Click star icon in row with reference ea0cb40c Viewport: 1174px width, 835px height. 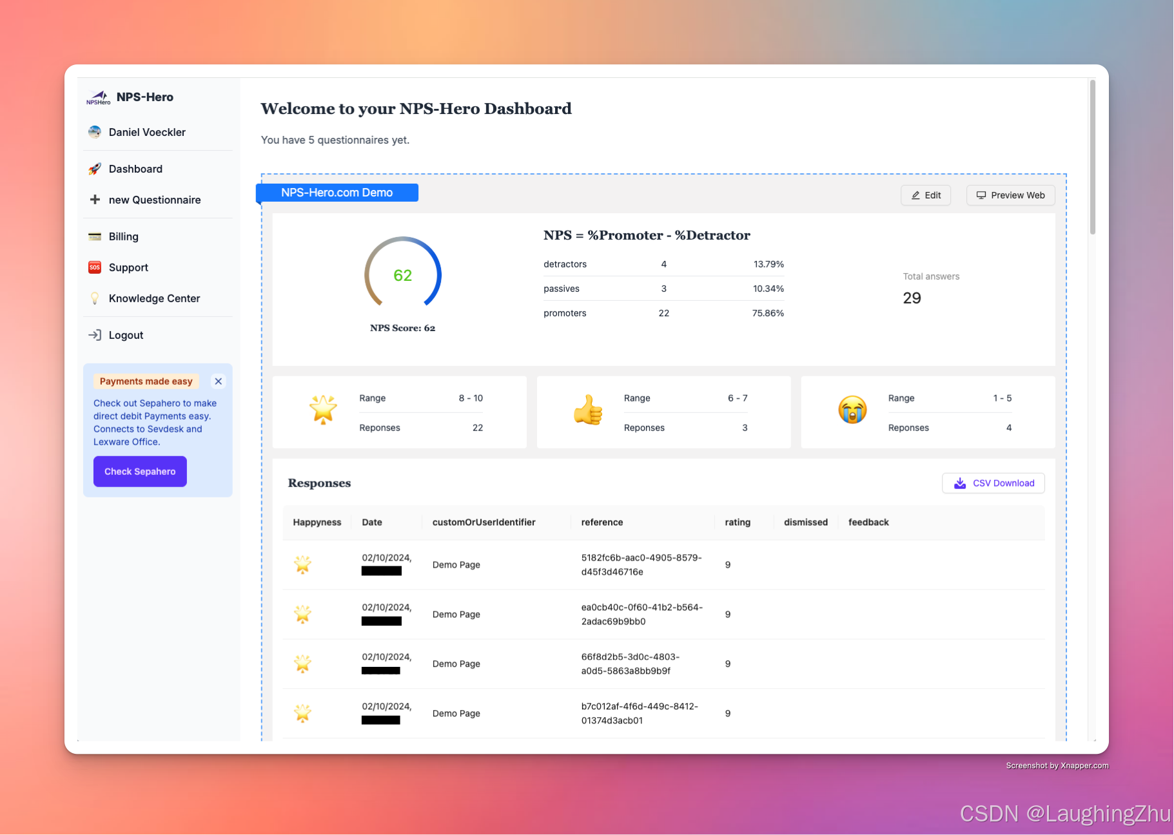302,615
